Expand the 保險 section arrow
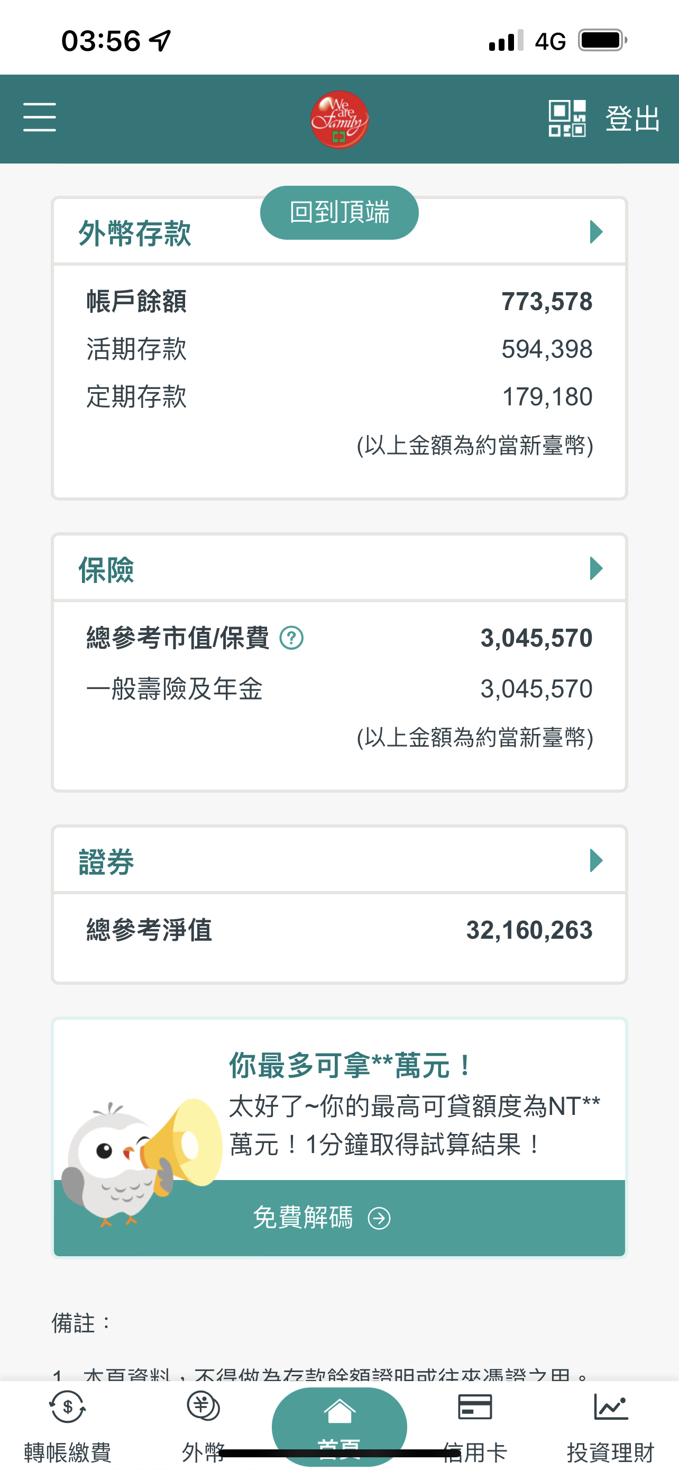Screen dimensions: 679x1470 [596, 568]
